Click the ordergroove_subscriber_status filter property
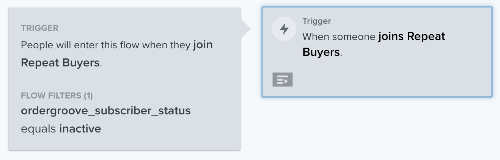This screenshot has width=500, height=160. [x=106, y=111]
